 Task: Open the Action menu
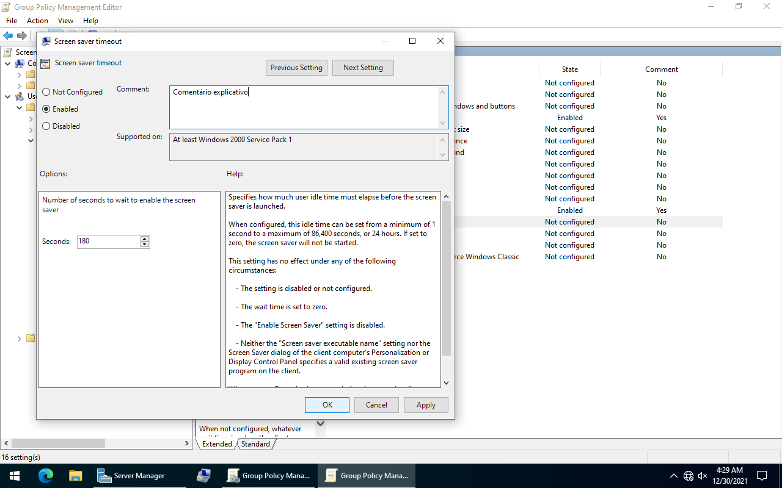[x=37, y=21]
